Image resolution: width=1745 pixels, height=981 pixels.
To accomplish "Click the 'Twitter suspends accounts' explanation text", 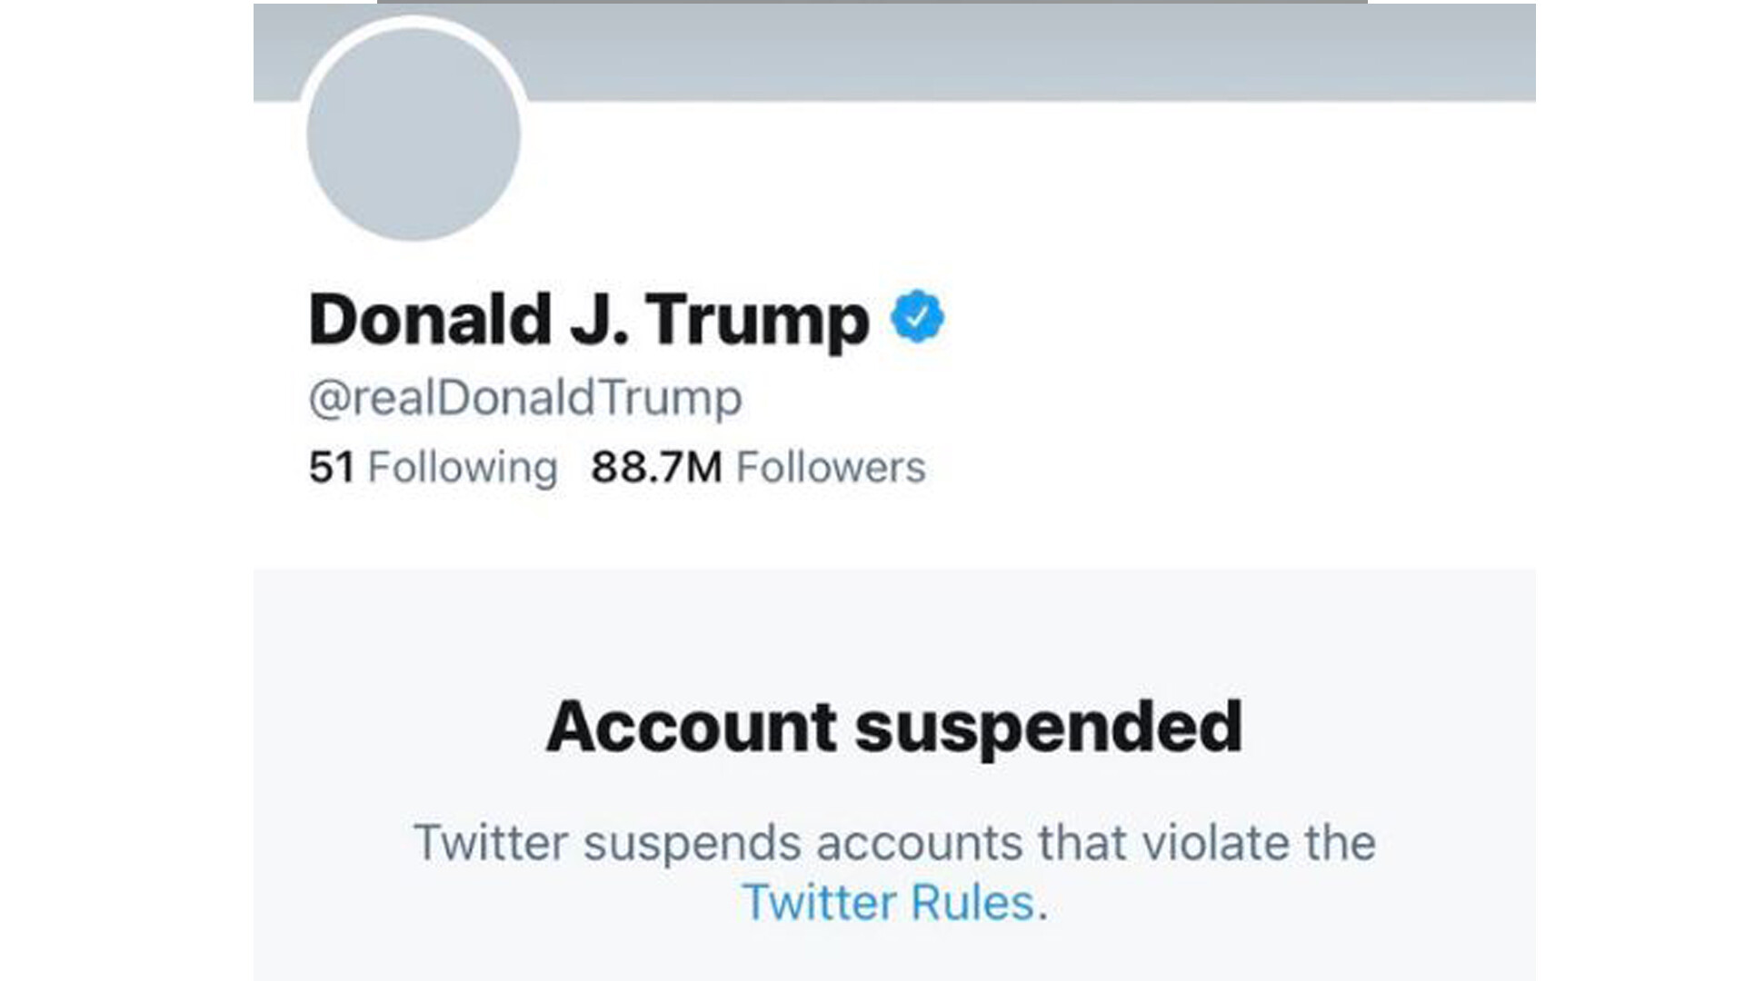I will point(894,842).
